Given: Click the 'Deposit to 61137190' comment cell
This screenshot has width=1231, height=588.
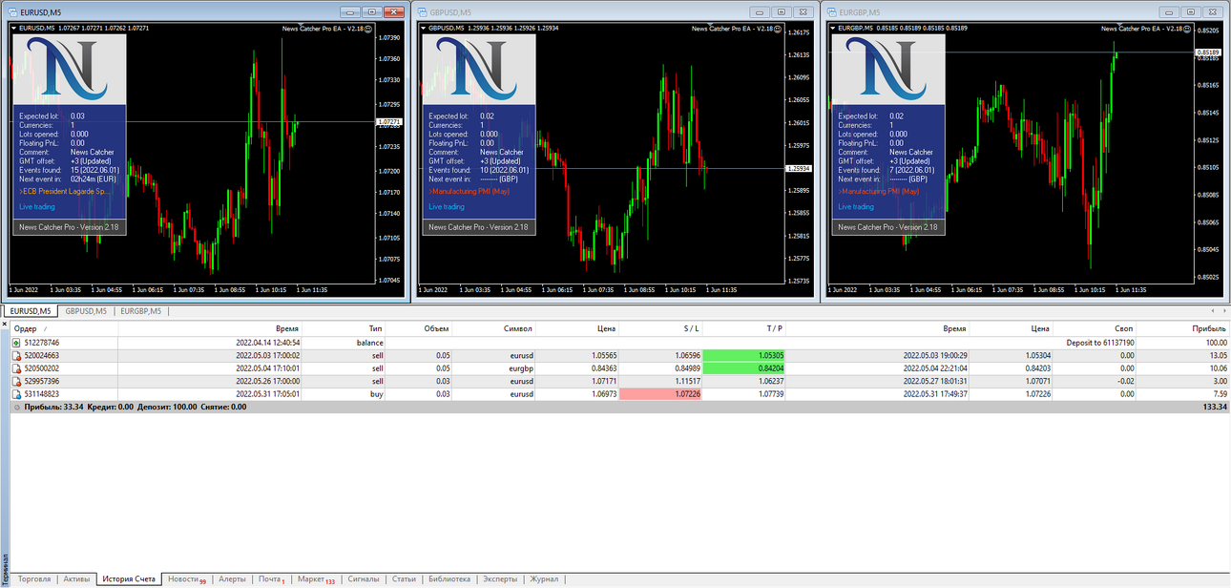Looking at the screenshot, I should pos(1099,343).
